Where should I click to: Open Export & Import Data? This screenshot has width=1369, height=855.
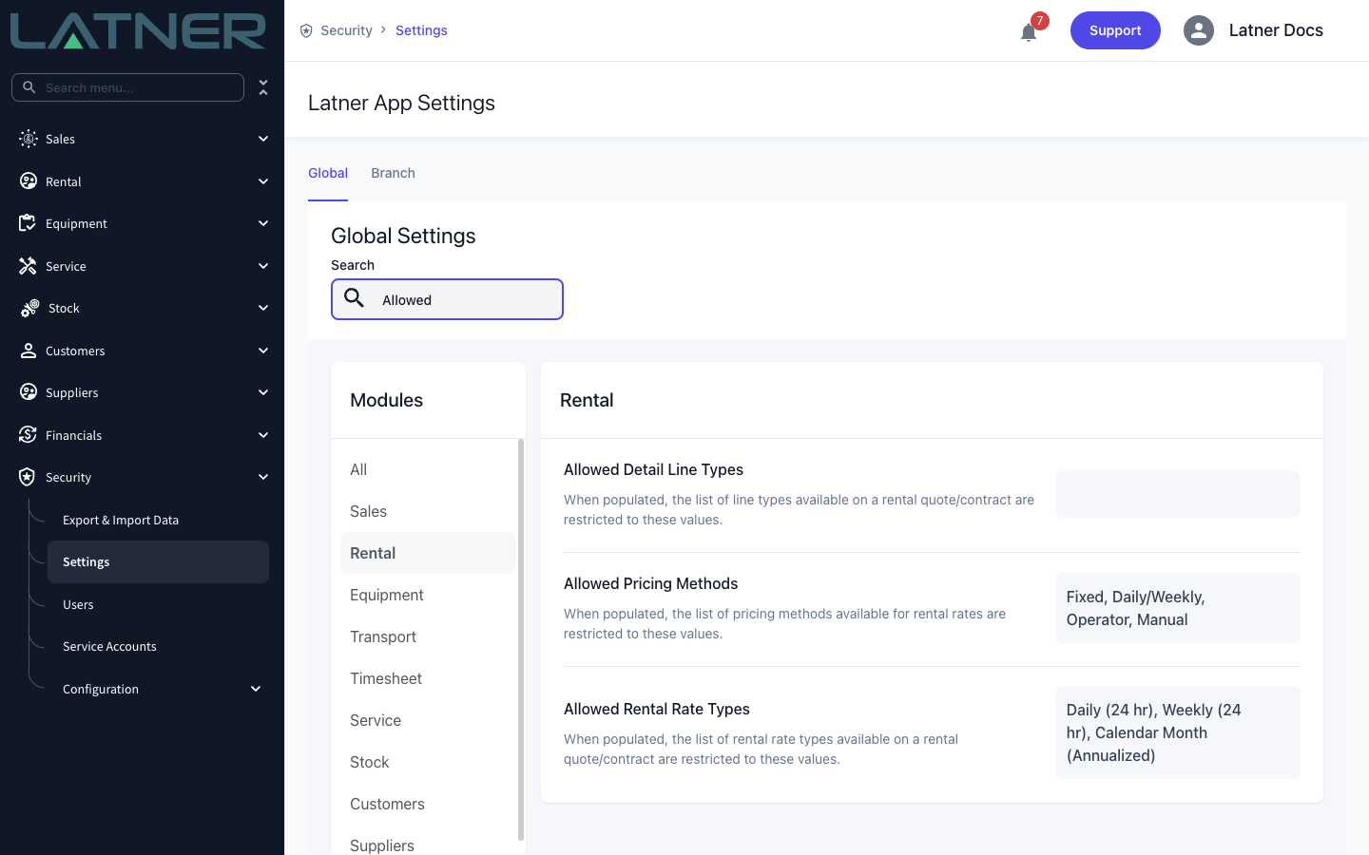click(121, 520)
